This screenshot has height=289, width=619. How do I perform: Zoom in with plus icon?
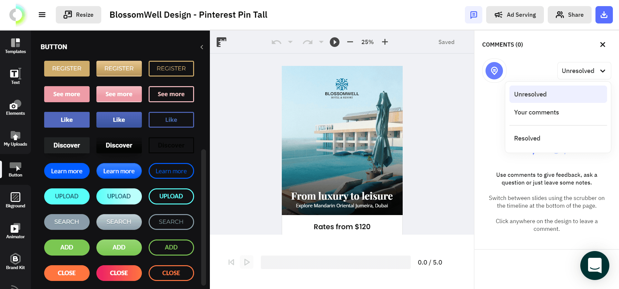pos(385,42)
